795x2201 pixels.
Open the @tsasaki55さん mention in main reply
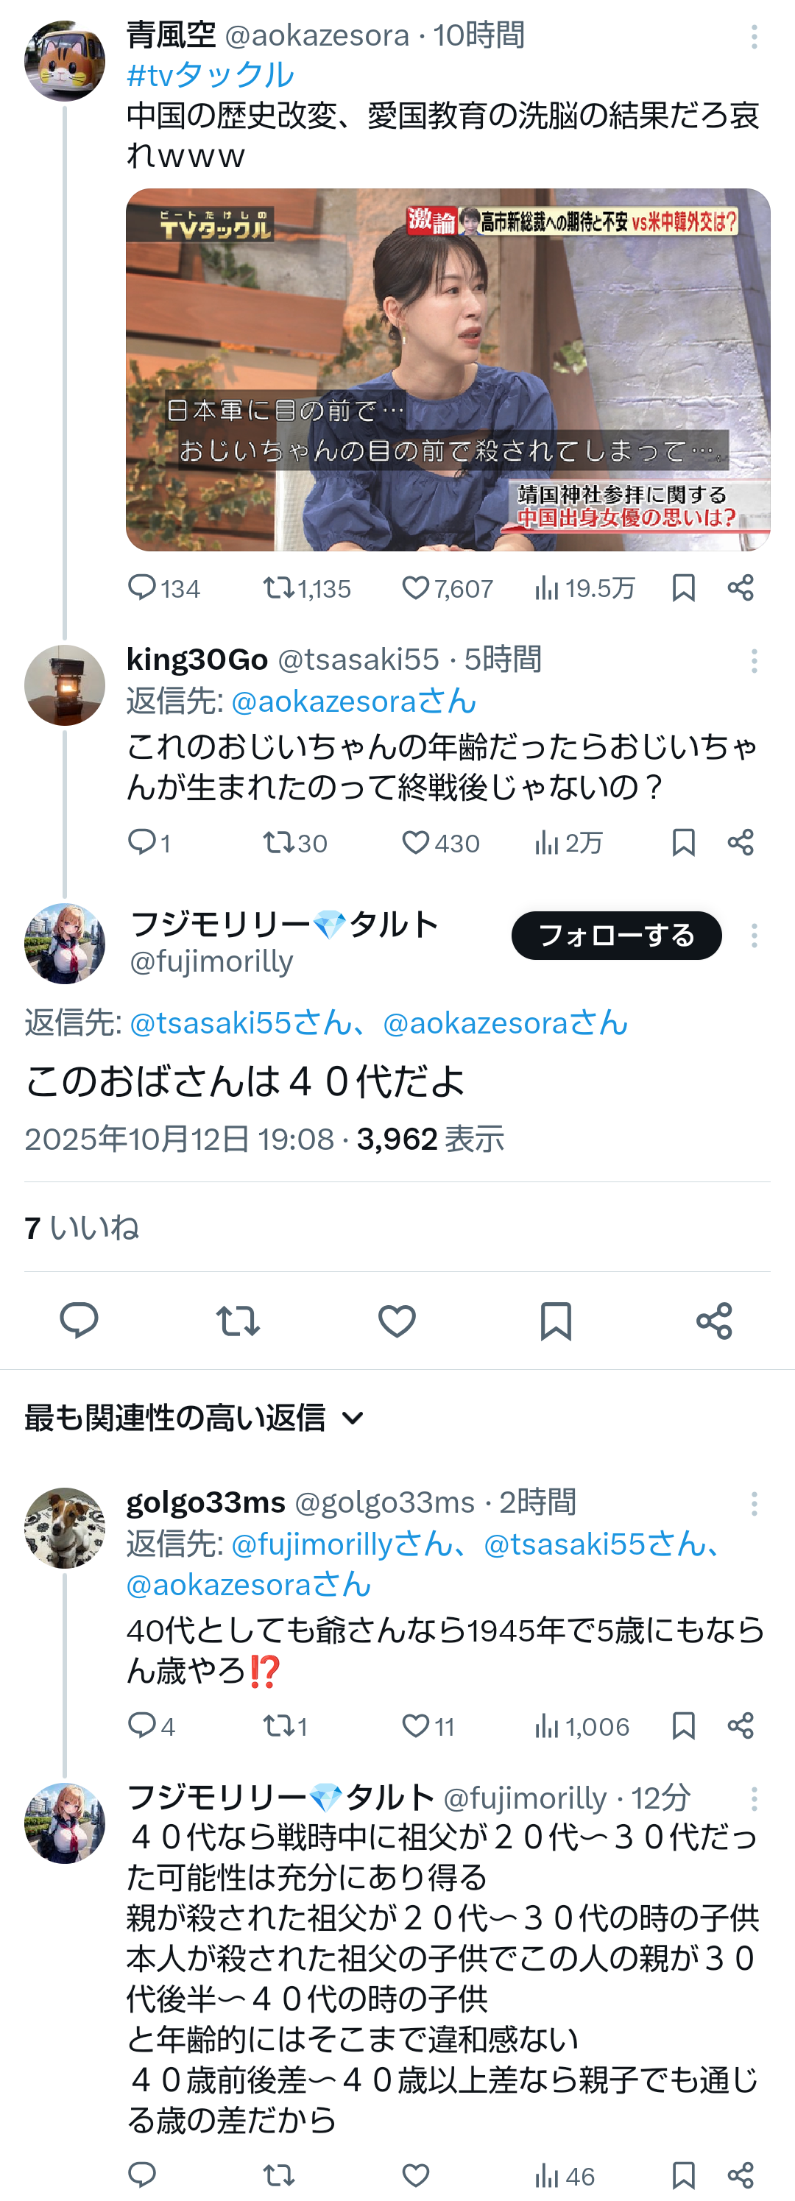pyautogui.click(x=240, y=1022)
